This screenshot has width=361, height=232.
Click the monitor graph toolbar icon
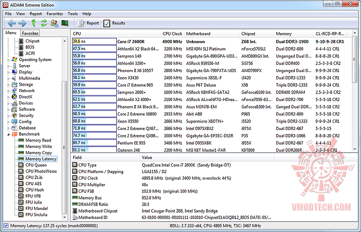pos(65,23)
